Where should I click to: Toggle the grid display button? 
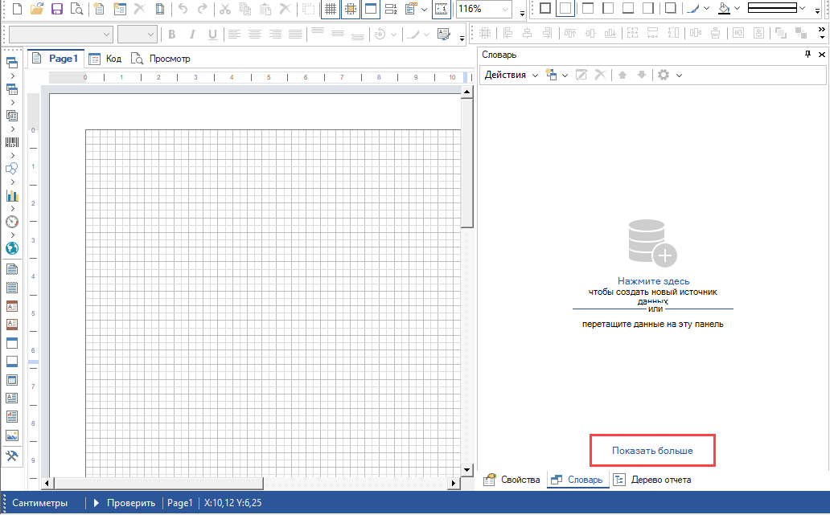[x=331, y=9]
